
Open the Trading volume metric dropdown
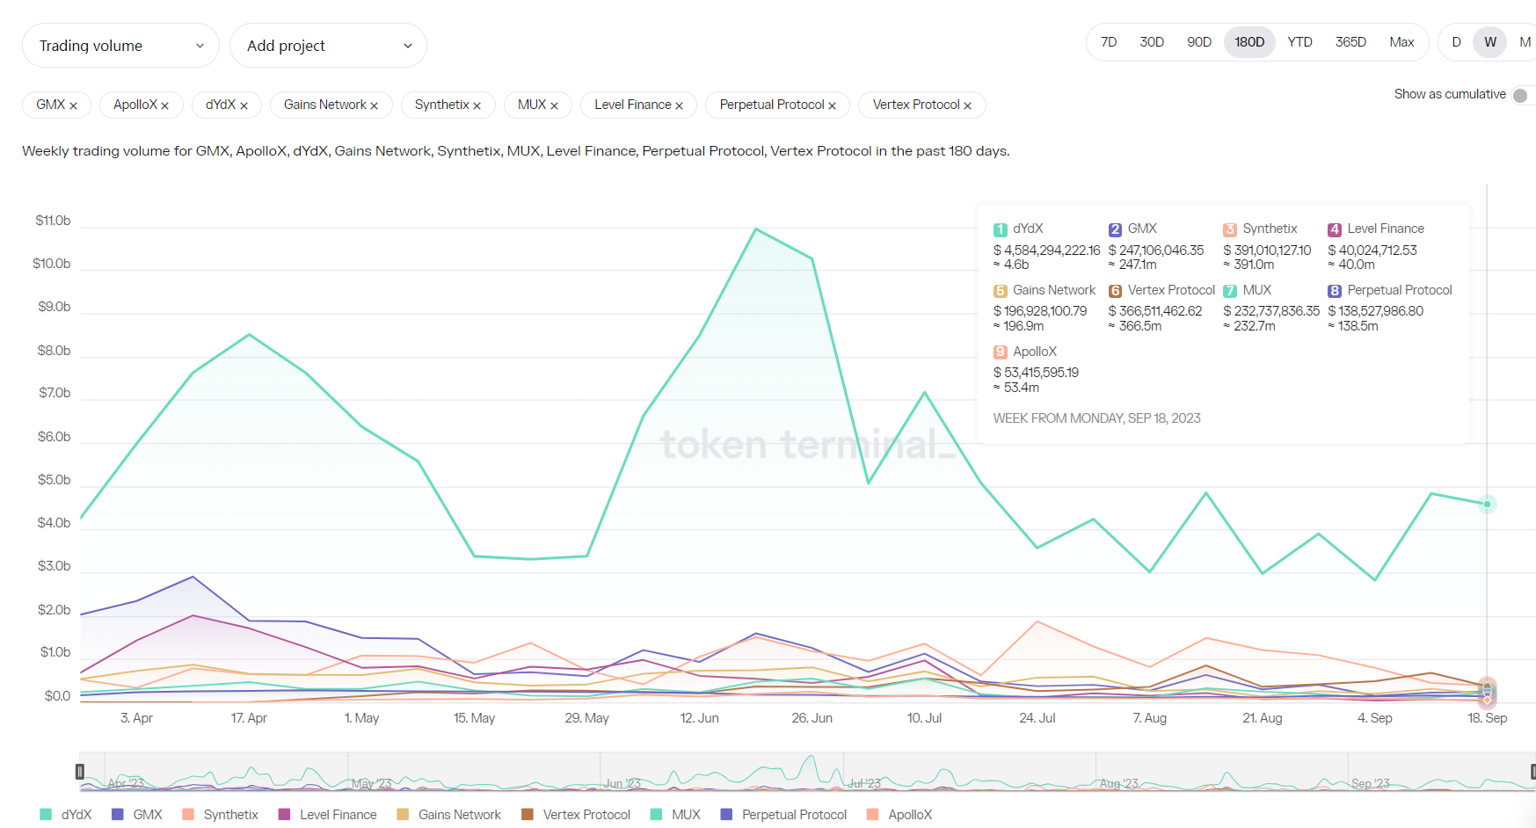(x=120, y=46)
